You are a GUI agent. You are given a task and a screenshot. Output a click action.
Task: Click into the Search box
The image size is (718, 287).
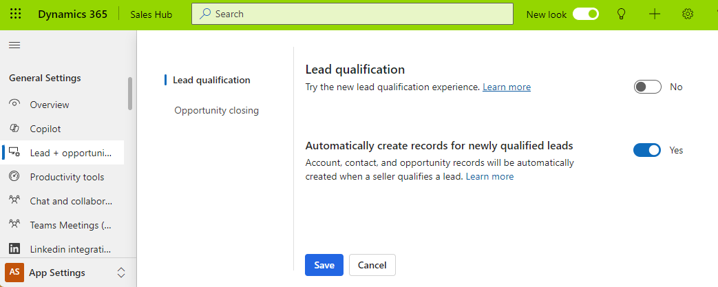(352, 14)
